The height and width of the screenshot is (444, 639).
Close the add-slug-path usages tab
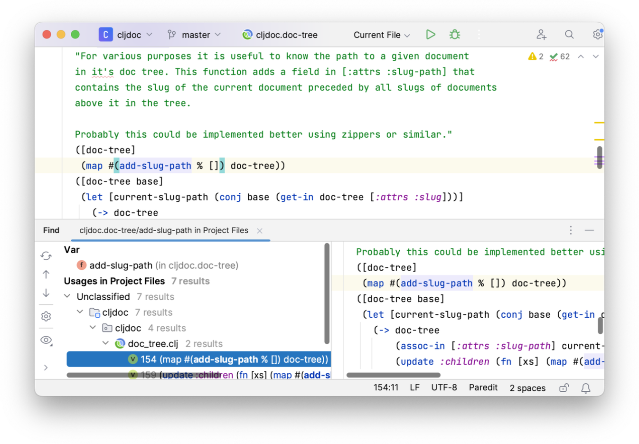point(260,231)
